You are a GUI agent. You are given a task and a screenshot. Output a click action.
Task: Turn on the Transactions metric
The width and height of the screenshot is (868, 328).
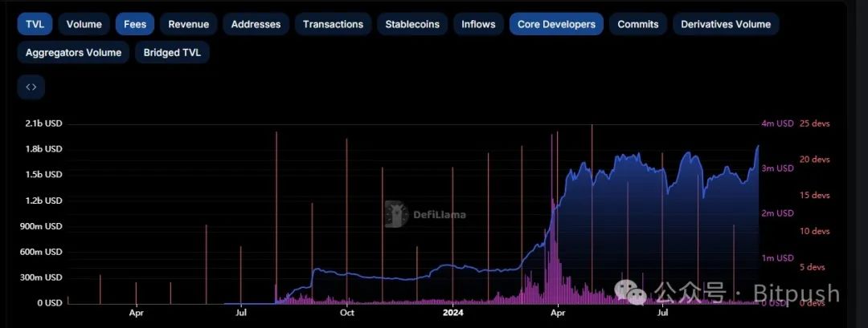(x=333, y=24)
